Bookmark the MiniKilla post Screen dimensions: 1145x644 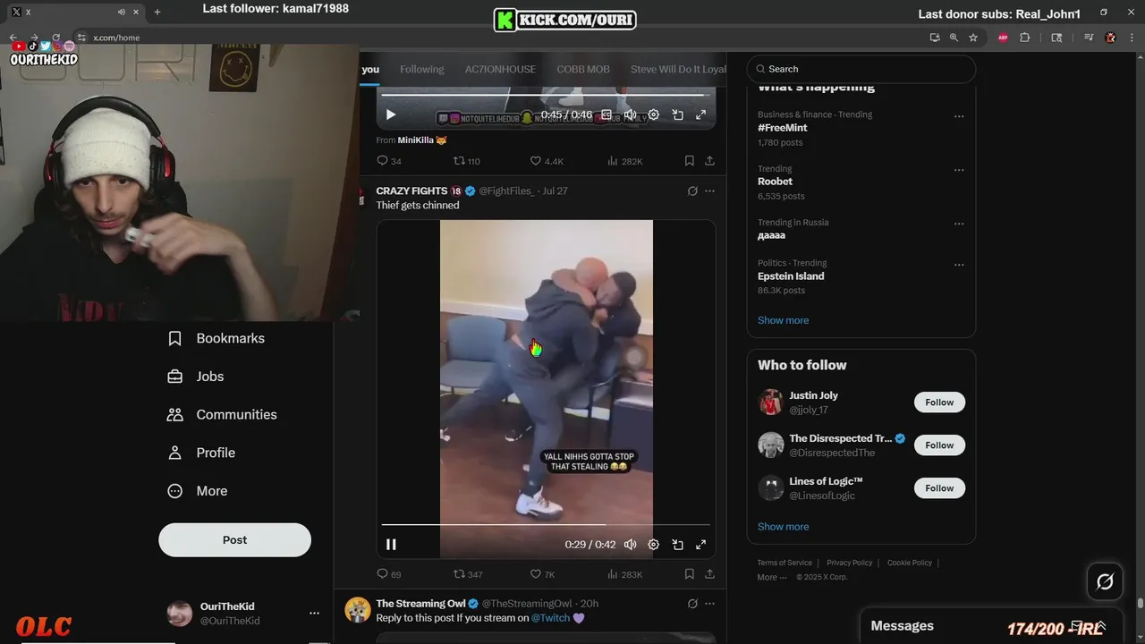689,161
